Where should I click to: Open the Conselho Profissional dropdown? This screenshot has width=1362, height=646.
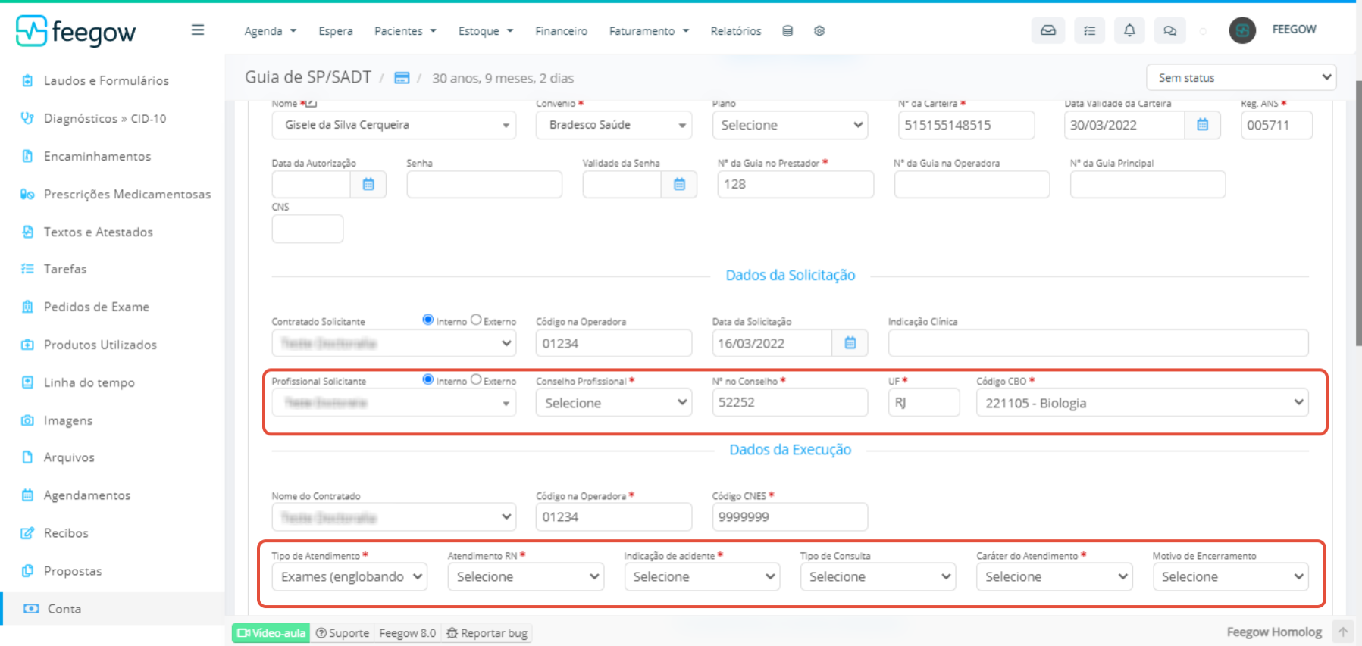pos(614,403)
